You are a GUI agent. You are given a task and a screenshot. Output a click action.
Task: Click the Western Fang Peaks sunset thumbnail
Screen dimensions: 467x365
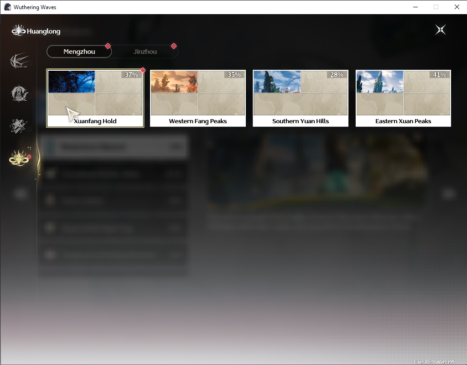point(174,82)
